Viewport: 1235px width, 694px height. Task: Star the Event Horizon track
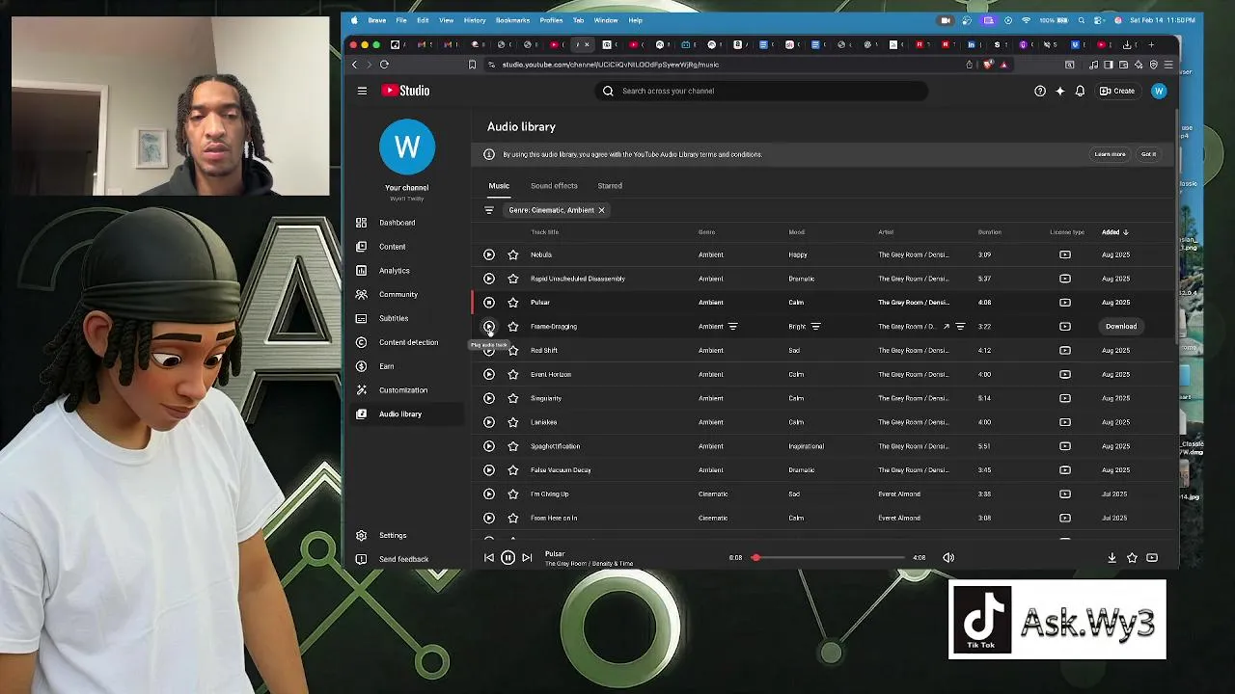(513, 374)
